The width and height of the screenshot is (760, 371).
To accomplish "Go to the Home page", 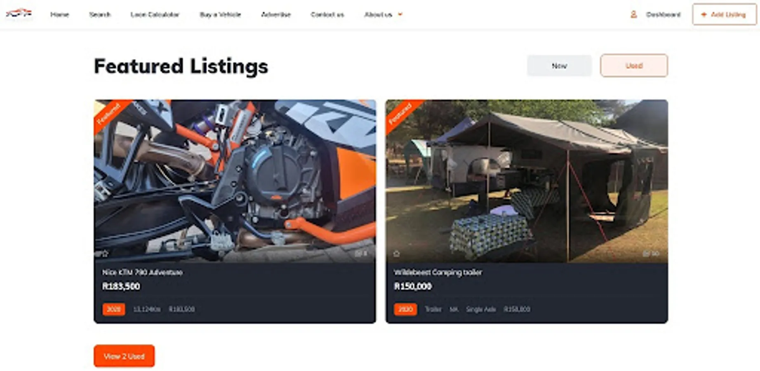I will 60,14.
